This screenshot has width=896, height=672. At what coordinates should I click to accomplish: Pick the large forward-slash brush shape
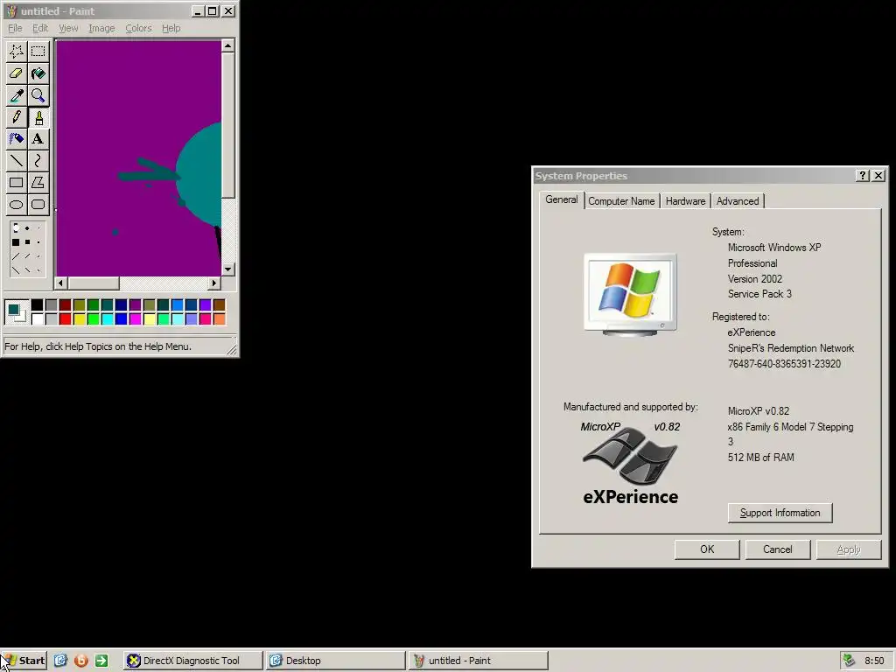16,256
